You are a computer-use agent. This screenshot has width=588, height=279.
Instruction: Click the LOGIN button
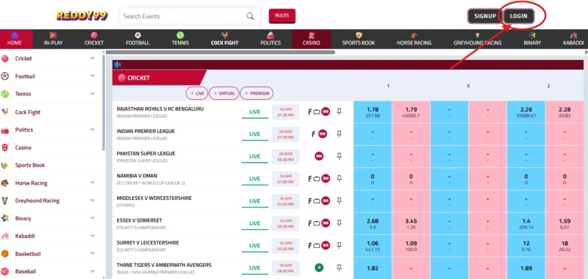pyautogui.click(x=519, y=16)
